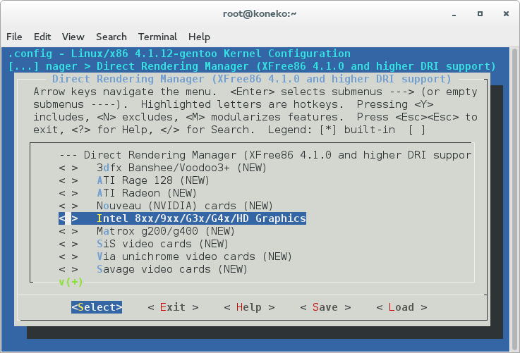Screen dimensions: 520x353
Task: Toggle the ATI Rage 128 option bracket
Action: point(68,180)
